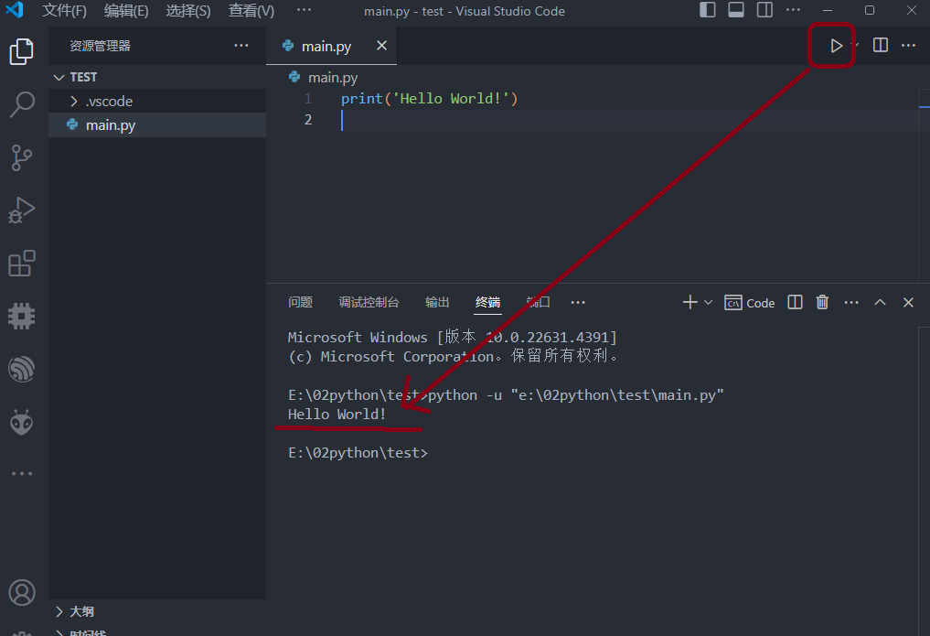This screenshot has width=930, height=636.
Task: Open the 文件(F) menu
Action: pos(65,11)
